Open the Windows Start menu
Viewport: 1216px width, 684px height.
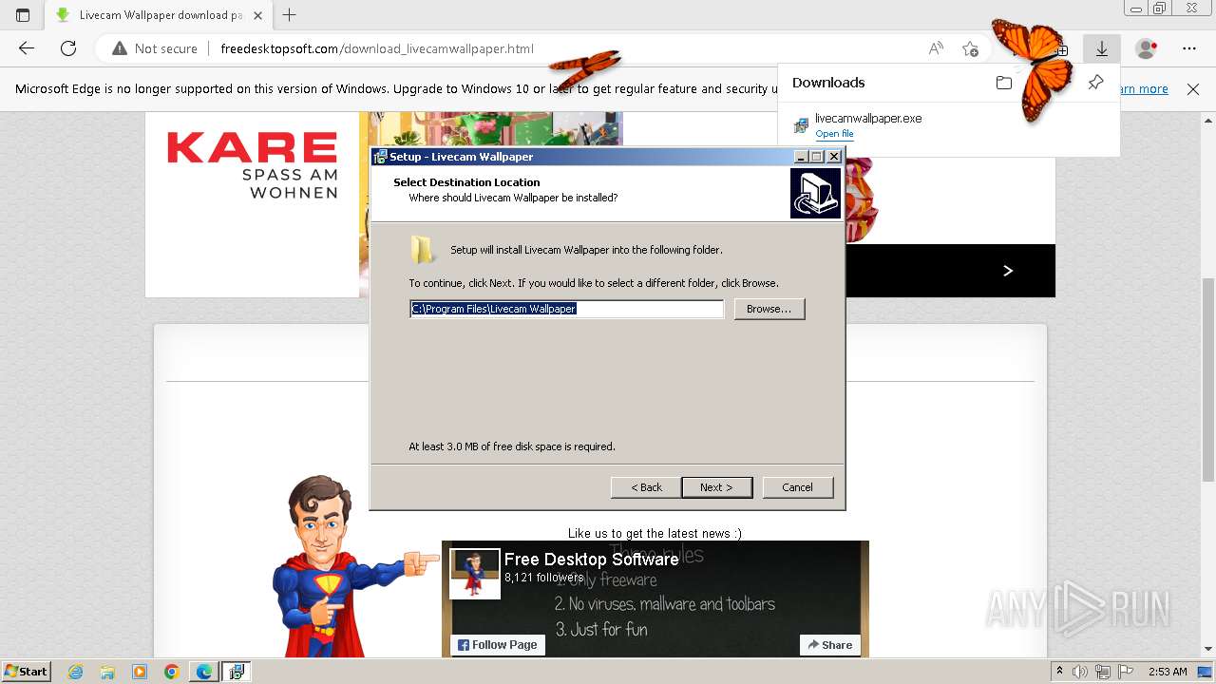tap(27, 672)
